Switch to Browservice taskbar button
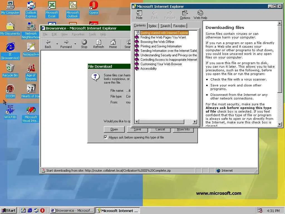 [72, 210]
